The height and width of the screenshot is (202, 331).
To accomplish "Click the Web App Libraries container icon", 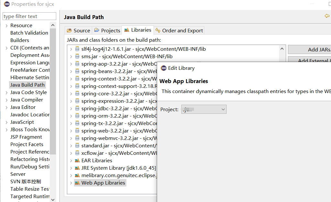I will tap(77, 183).
